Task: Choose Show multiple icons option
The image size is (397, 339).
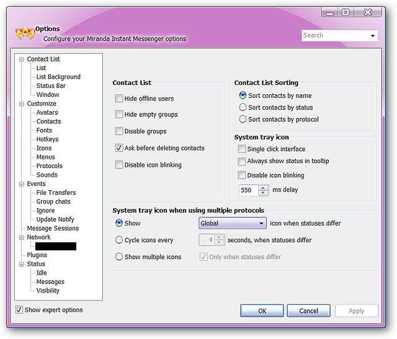Action: point(119,257)
